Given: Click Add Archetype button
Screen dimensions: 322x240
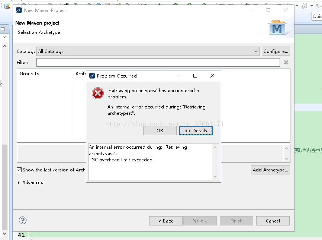Looking at the screenshot, I should (270, 170).
